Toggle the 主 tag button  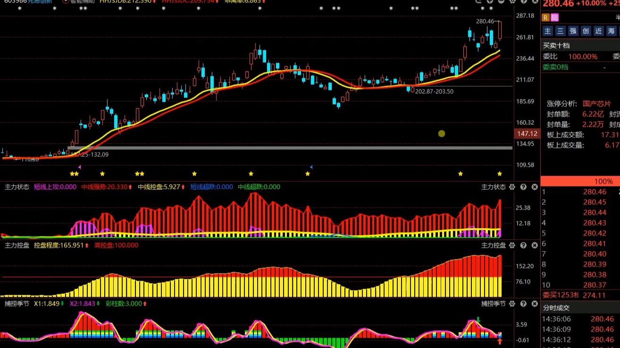click(x=547, y=31)
